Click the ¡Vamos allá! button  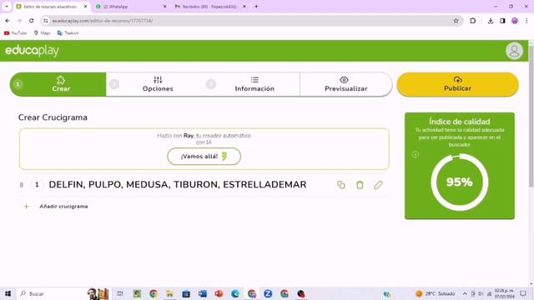pos(204,157)
